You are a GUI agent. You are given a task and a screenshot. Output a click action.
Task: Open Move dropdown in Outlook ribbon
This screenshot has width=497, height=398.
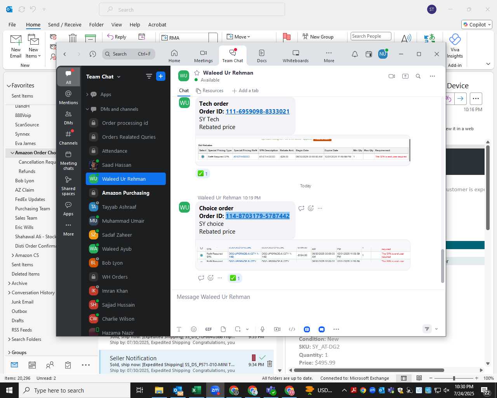click(239, 37)
